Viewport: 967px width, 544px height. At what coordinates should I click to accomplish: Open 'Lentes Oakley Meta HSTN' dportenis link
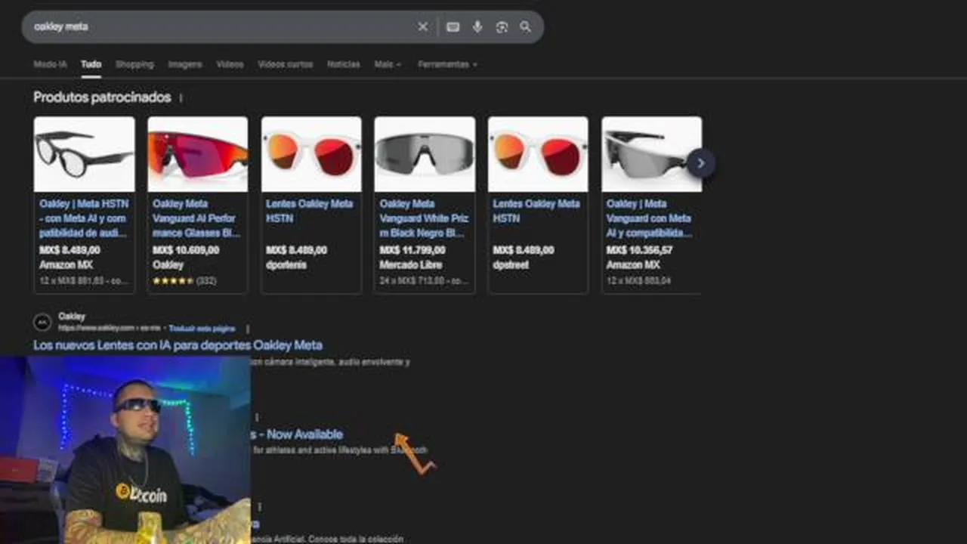(310, 211)
